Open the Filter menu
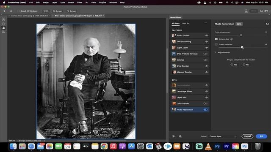 click(80, 3)
